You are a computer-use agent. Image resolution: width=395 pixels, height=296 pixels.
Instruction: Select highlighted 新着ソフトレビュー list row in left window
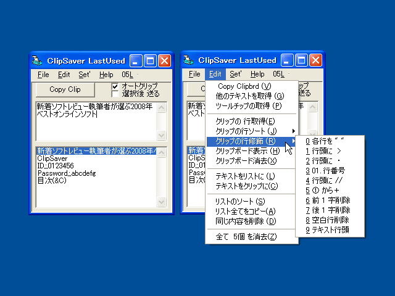tap(96, 150)
